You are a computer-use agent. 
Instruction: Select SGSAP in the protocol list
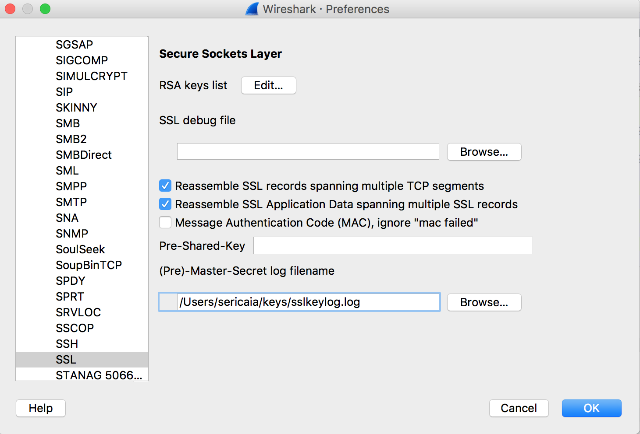pyautogui.click(x=82, y=45)
